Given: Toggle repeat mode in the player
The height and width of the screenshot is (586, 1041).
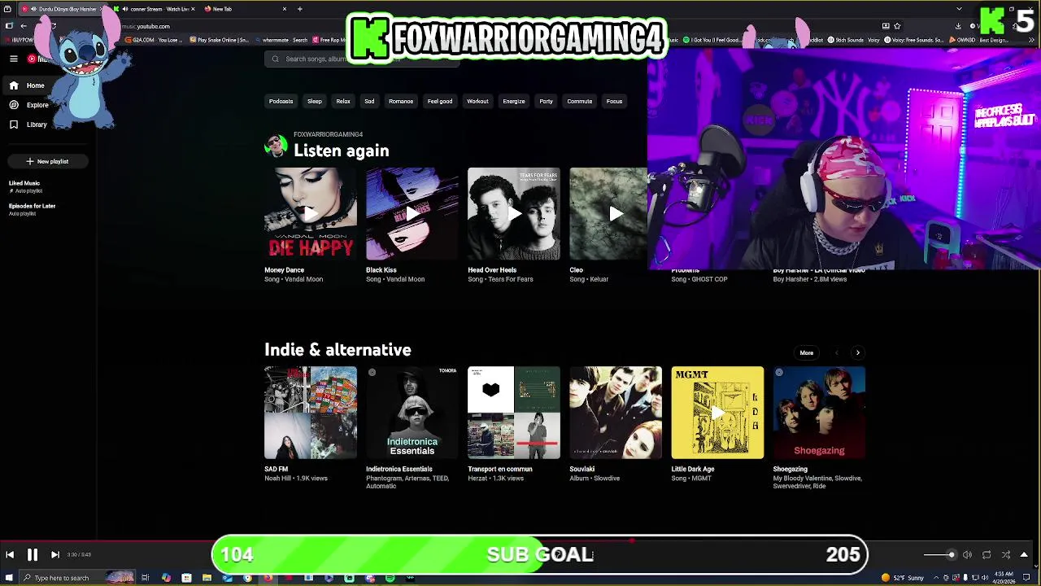Looking at the screenshot, I should pos(987,555).
